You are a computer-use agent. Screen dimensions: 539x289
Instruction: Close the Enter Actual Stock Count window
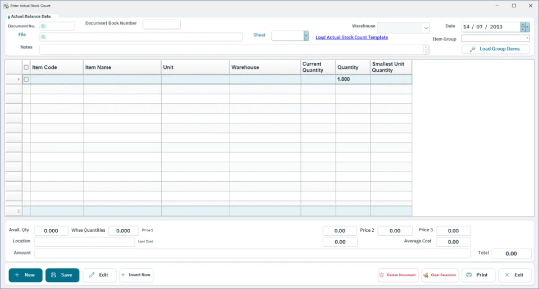pos(531,6)
